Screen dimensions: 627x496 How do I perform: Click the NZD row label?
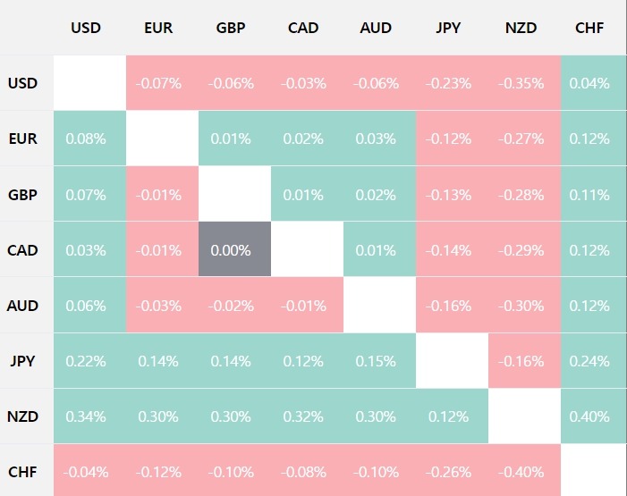(x=22, y=416)
